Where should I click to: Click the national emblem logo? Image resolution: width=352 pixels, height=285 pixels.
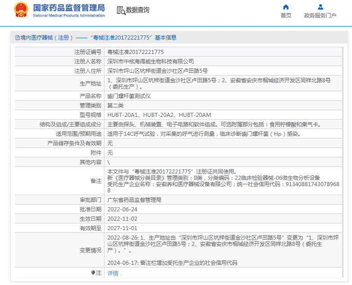pos(21,9)
